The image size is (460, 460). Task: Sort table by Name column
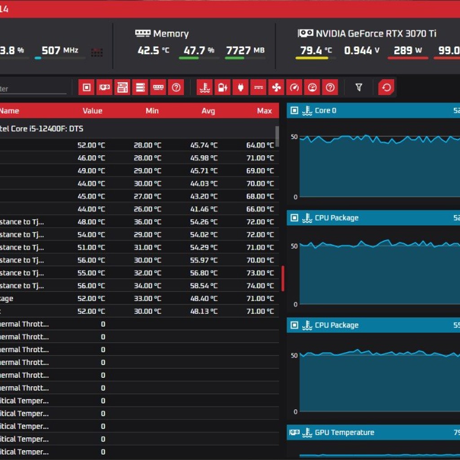pos(9,111)
